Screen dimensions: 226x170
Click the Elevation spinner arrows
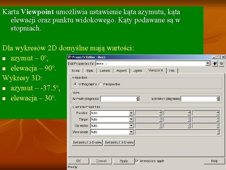pos(218,99)
